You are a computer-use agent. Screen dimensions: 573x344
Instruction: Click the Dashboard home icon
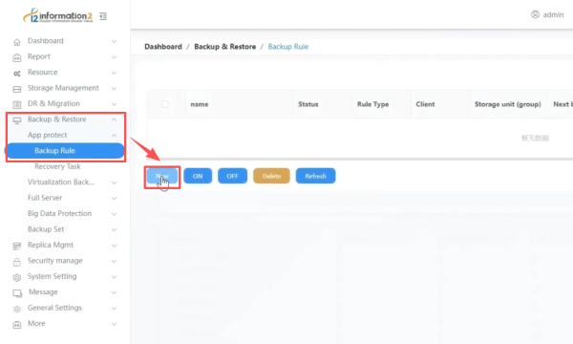pos(17,42)
